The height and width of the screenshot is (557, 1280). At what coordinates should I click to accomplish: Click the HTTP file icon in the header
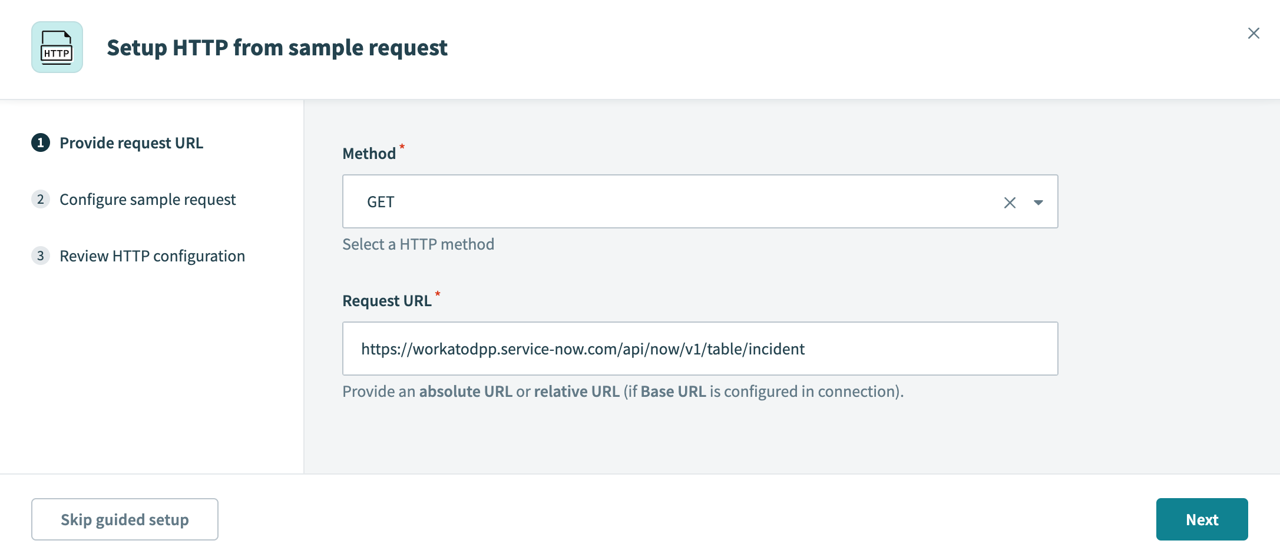[57, 48]
